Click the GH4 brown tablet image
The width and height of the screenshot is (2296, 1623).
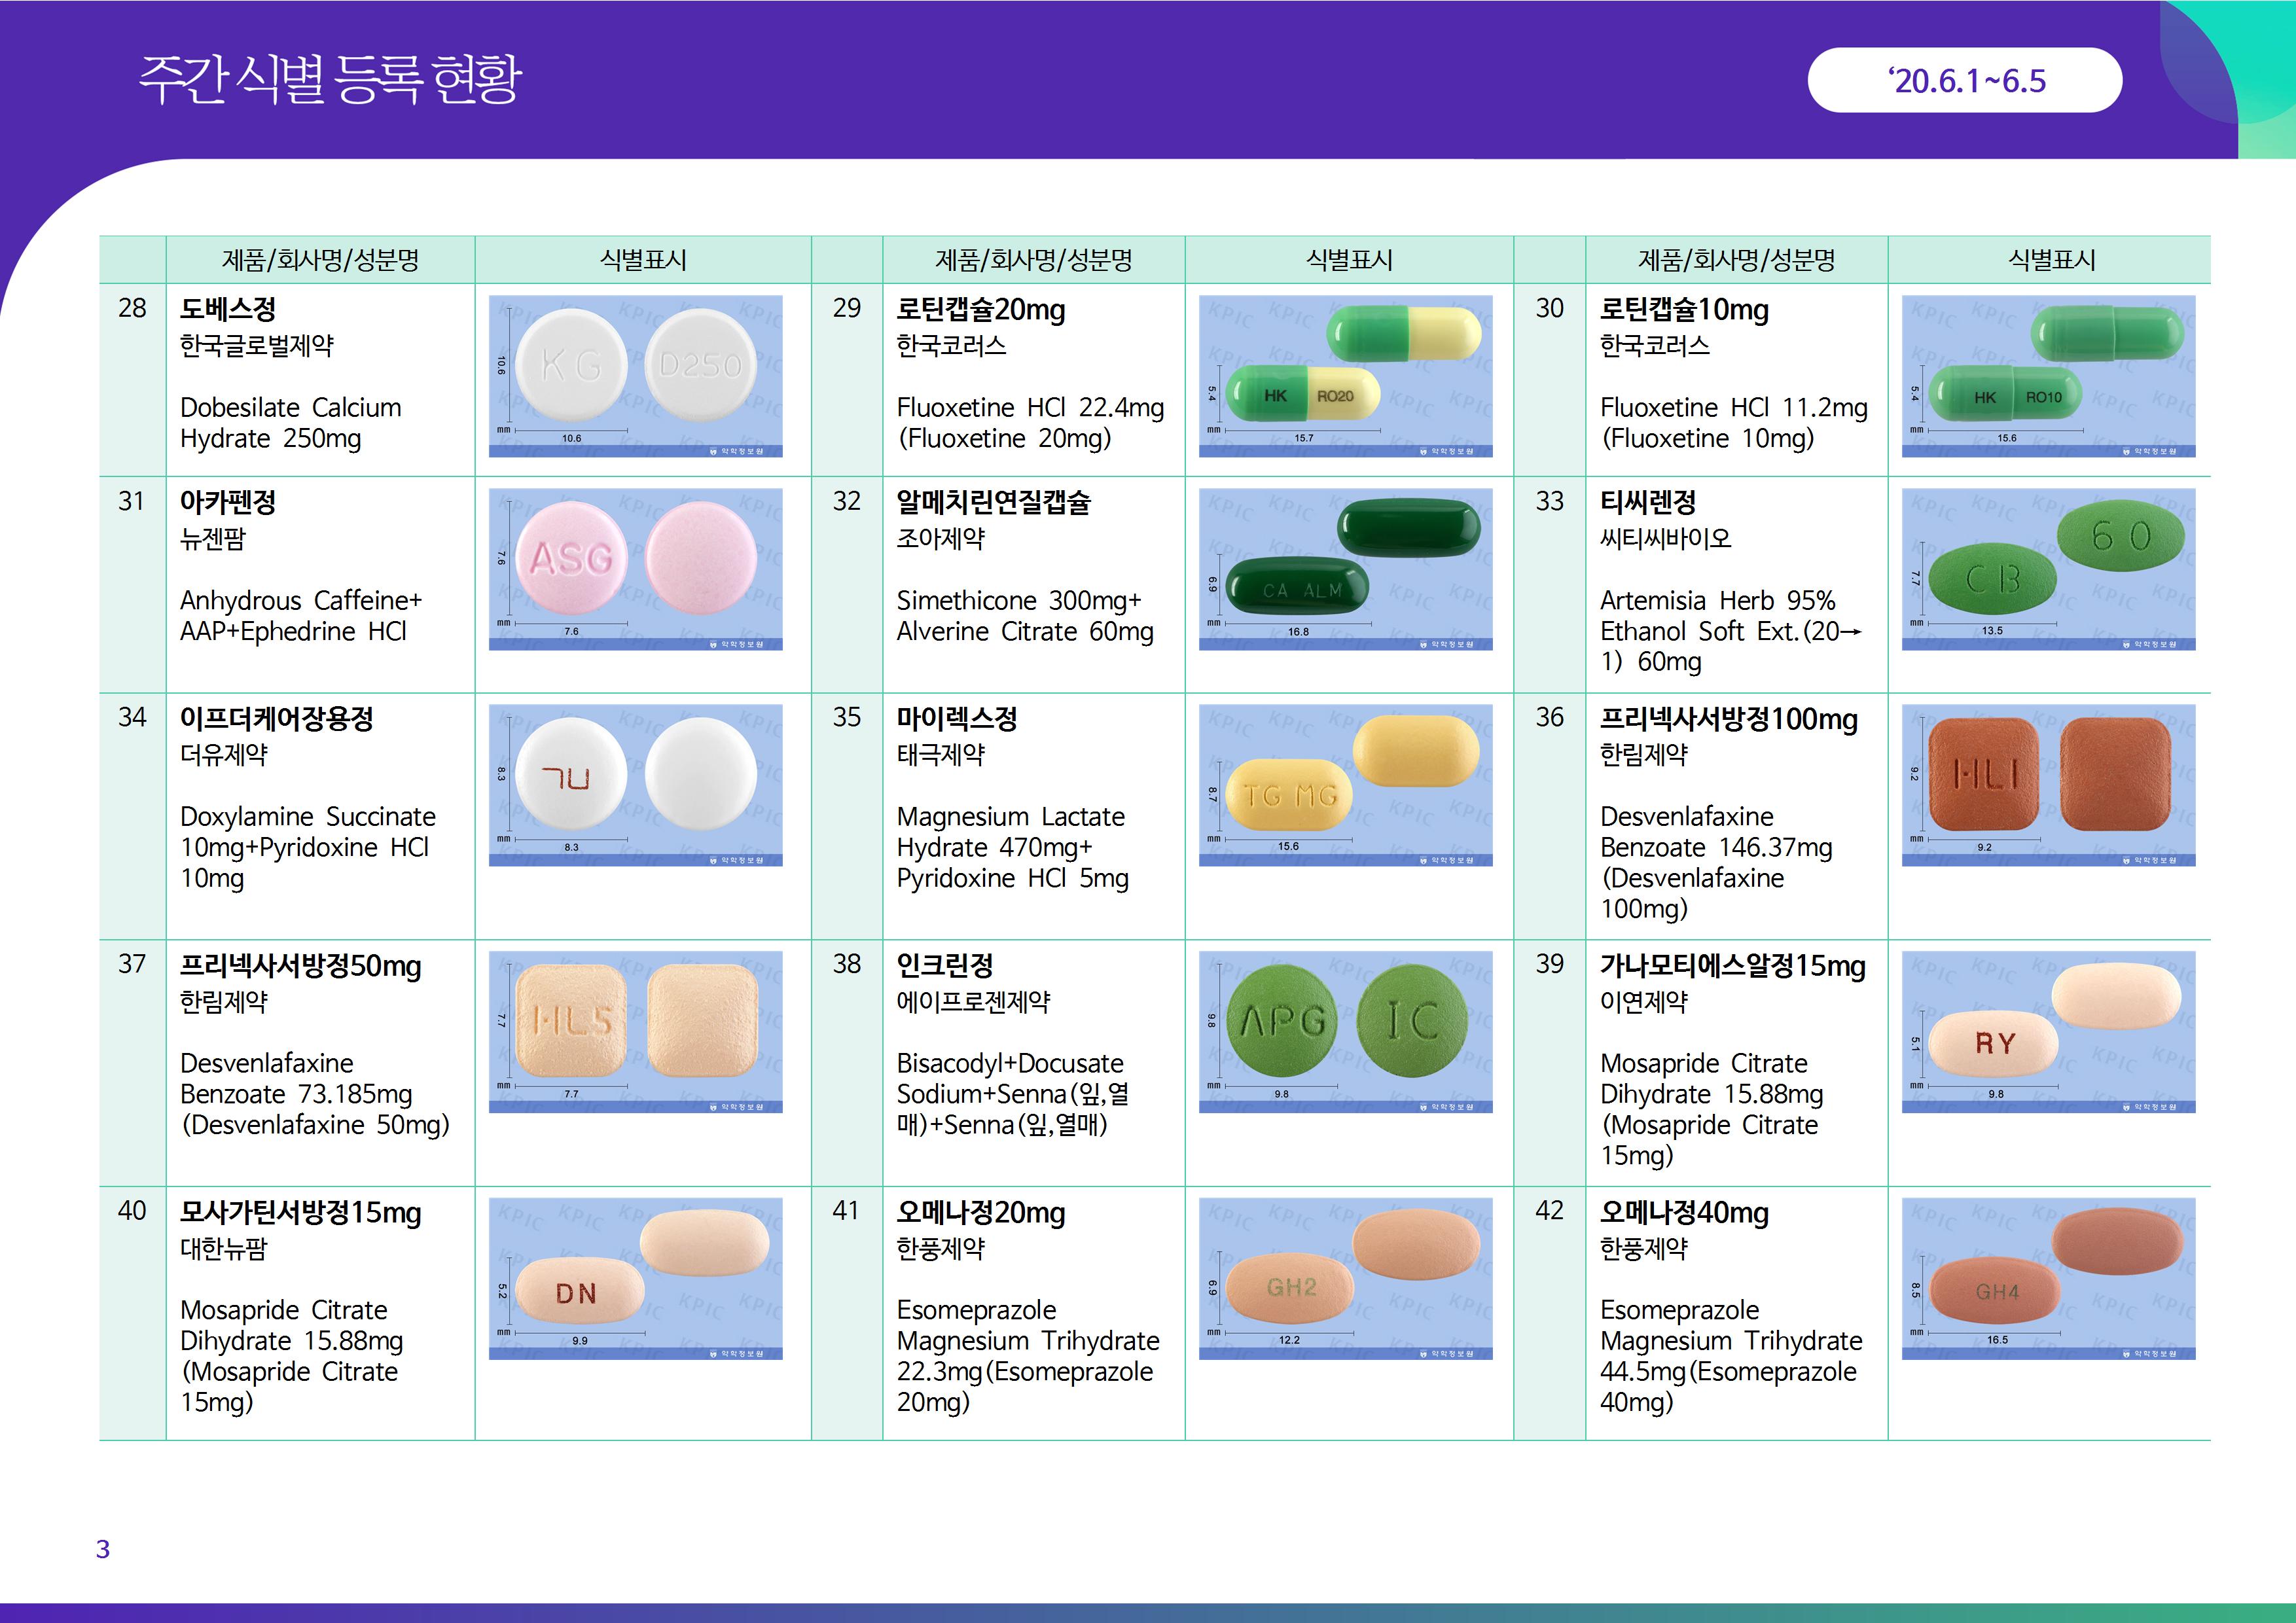click(x=2048, y=1278)
